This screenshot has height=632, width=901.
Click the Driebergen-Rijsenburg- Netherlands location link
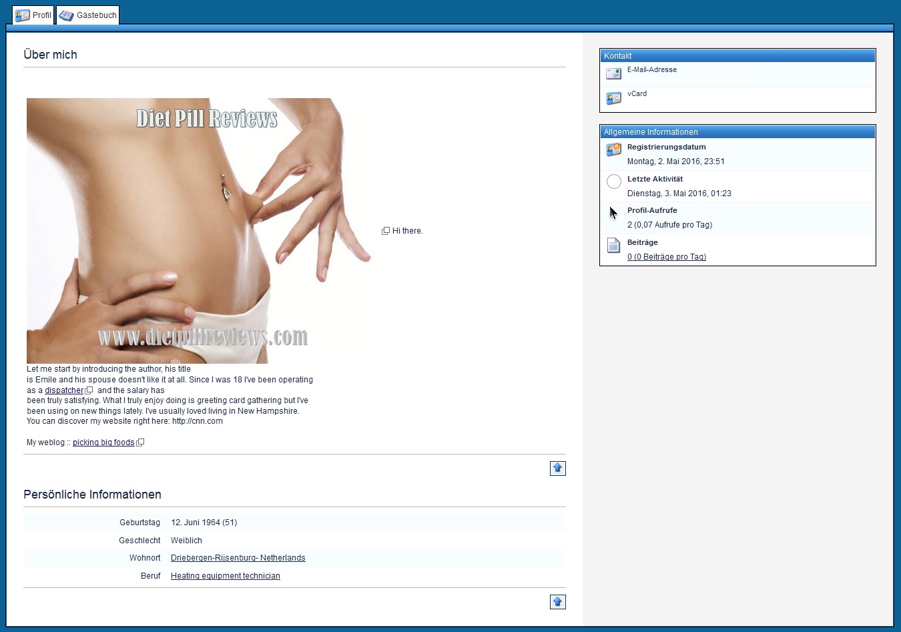click(x=238, y=558)
